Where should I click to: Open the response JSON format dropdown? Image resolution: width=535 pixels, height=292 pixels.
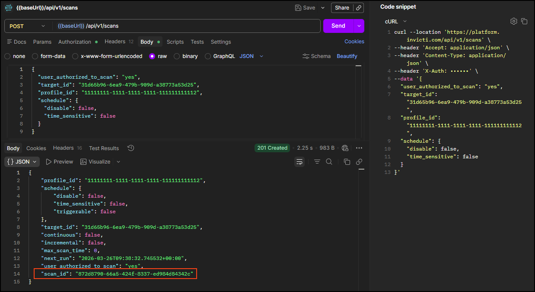(x=22, y=162)
